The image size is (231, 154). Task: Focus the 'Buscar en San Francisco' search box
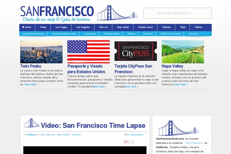177,13
